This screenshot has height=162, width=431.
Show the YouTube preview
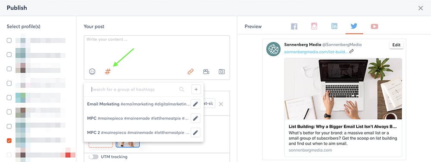(375, 26)
